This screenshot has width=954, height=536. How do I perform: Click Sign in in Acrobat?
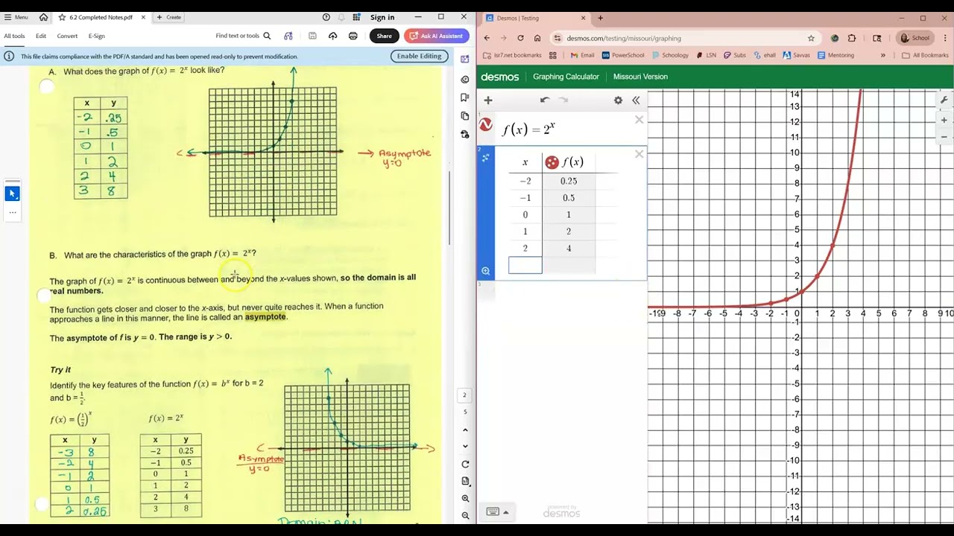tap(382, 17)
